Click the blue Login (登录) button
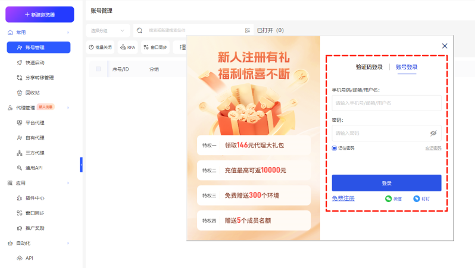The image size is (475, 268). click(x=386, y=183)
